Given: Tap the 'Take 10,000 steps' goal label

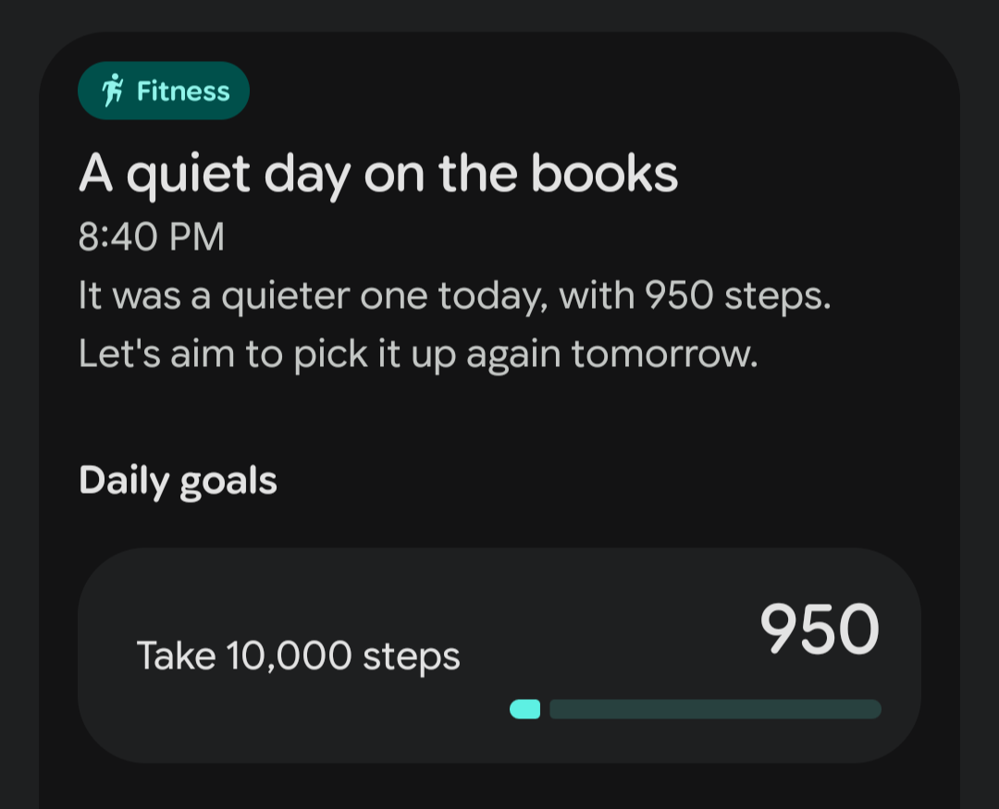Looking at the screenshot, I should click(x=298, y=656).
